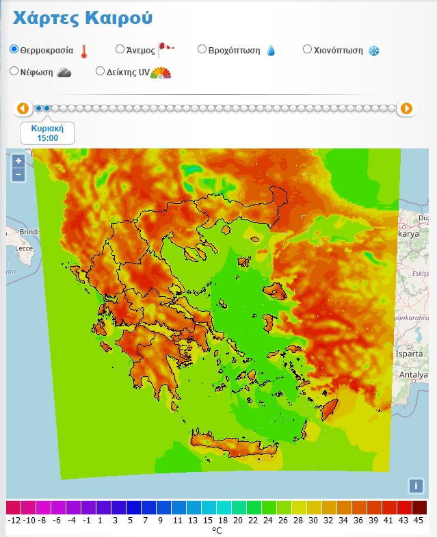The image size is (437, 537).
Task: Go to the next forecast time step
Action: coord(406,108)
